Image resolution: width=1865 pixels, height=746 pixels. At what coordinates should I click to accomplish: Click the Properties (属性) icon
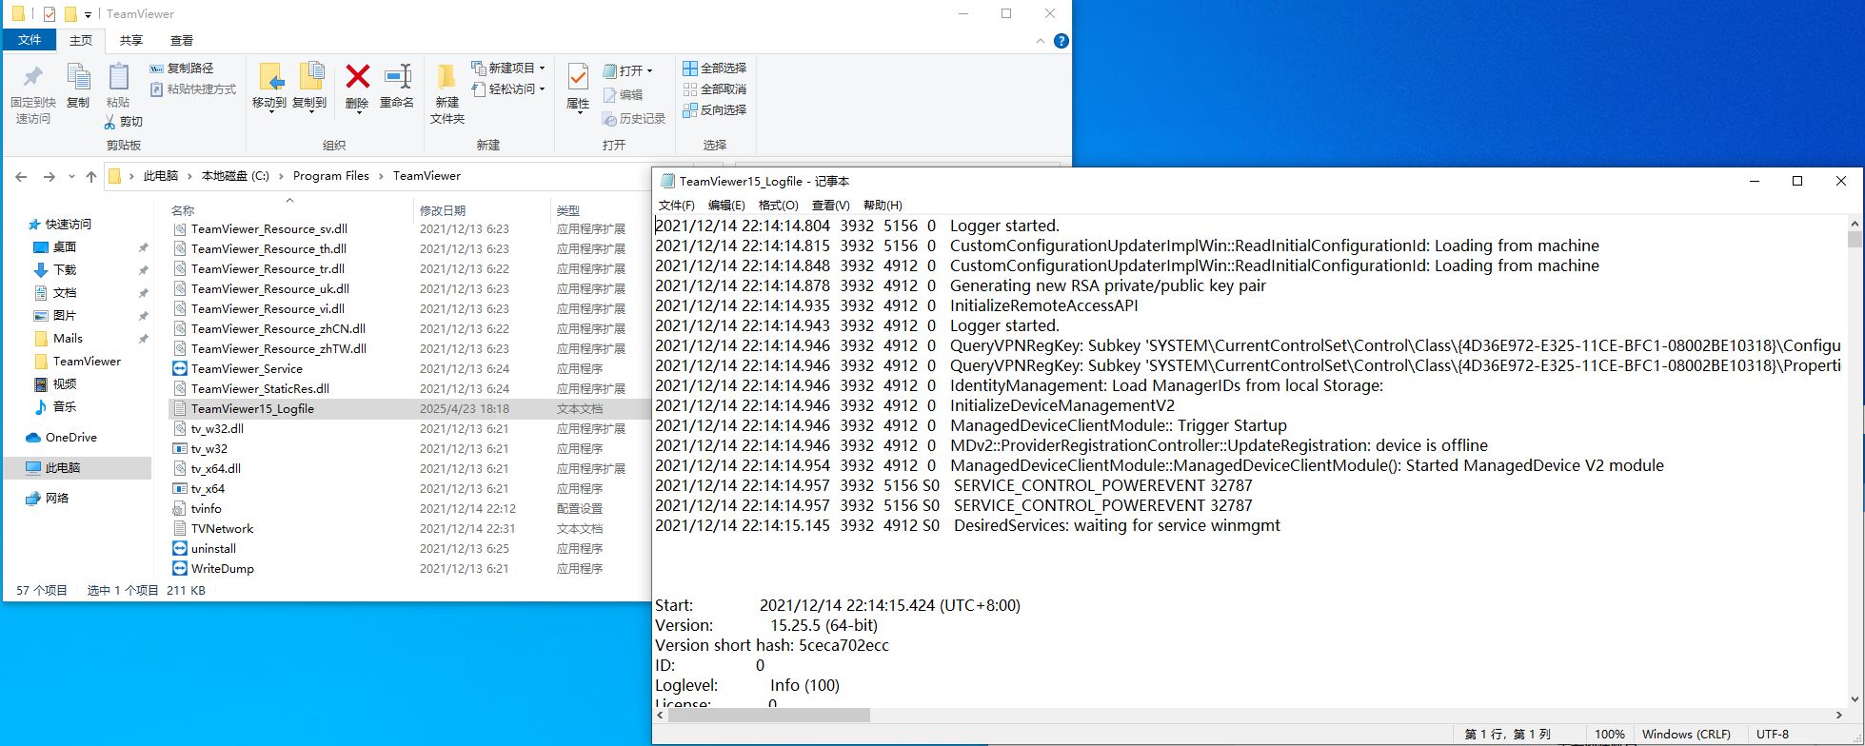point(578,76)
